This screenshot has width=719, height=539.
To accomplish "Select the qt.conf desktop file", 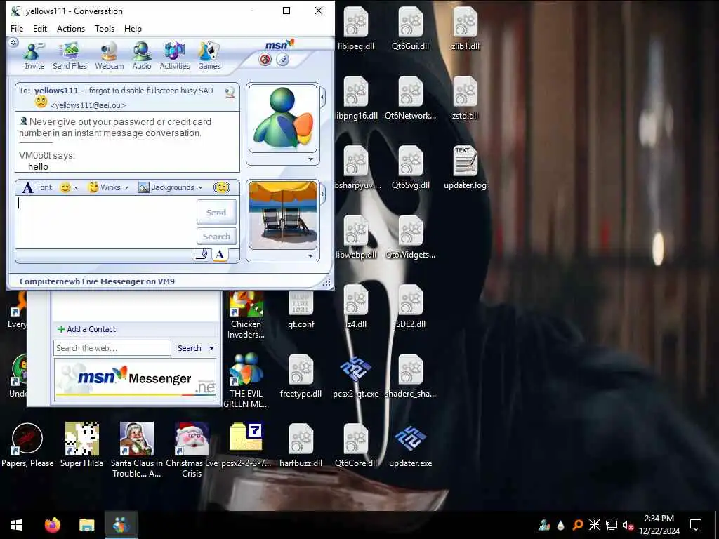I will (x=301, y=310).
